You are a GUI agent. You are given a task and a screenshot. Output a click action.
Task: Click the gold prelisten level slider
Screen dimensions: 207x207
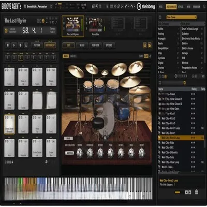pos(178,192)
